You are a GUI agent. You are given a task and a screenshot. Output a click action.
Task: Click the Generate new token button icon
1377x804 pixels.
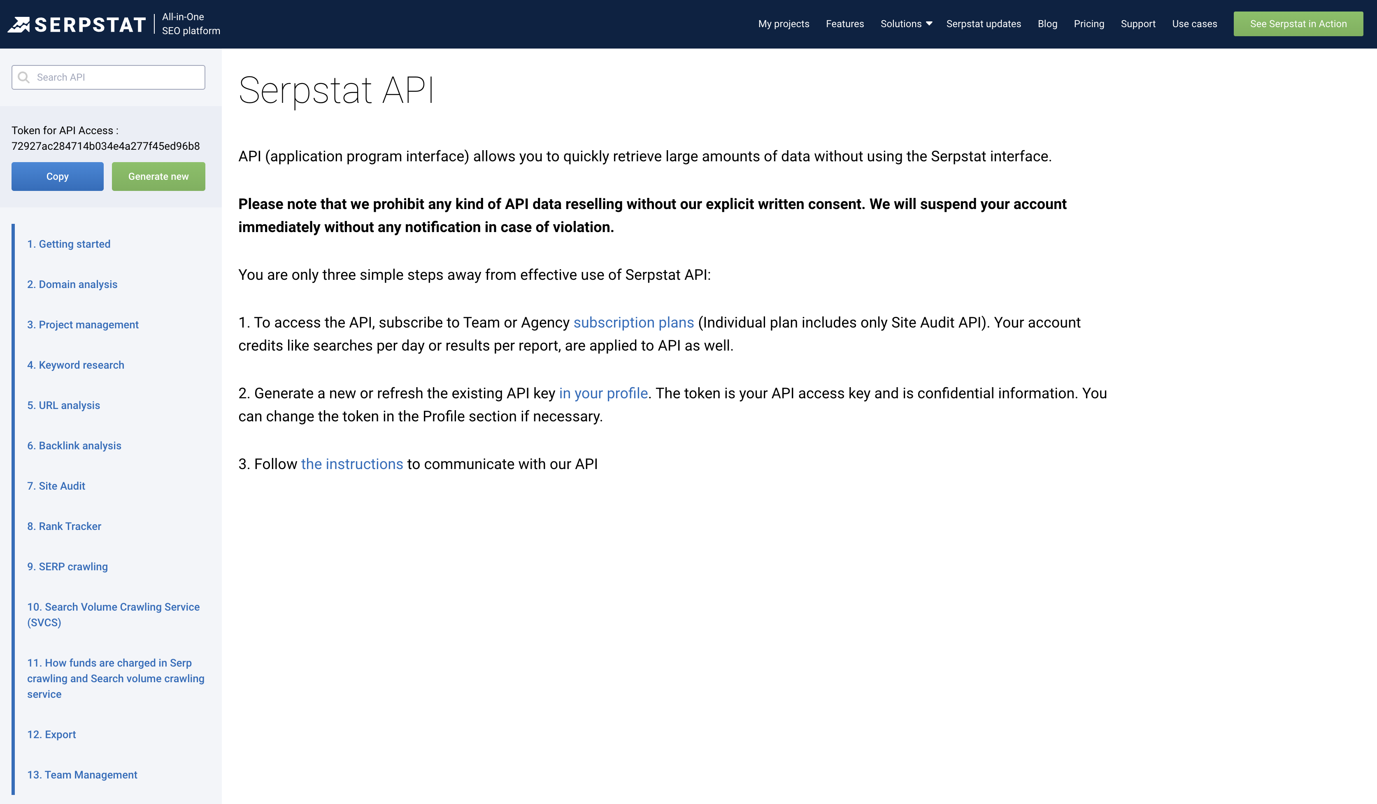click(x=158, y=176)
